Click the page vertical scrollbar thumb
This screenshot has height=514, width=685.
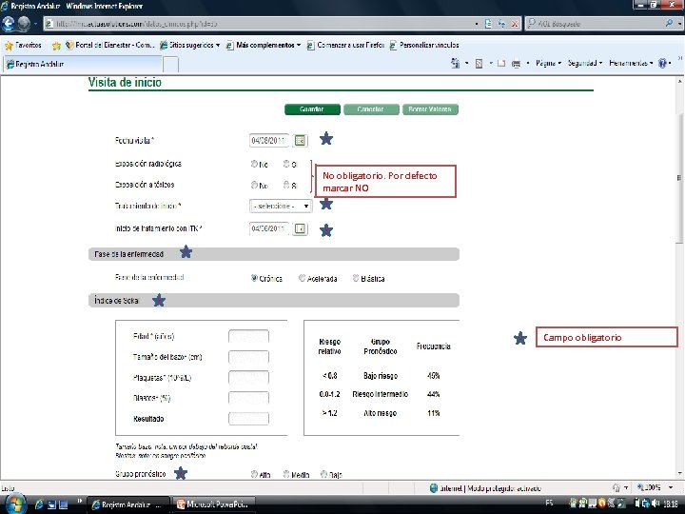pos(679,178)
